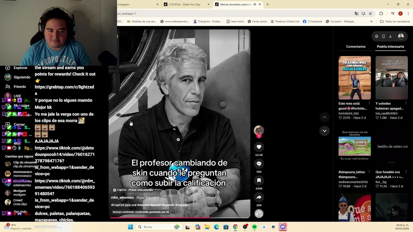The width and height of the screenshot is (413, 232).
Task: Open the Pokémon Global Link bookmark
Action: [x=285, y=22]
